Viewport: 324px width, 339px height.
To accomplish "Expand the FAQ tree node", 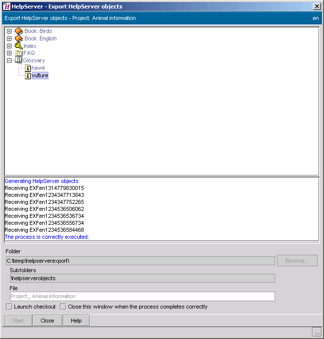I will 9,53.
